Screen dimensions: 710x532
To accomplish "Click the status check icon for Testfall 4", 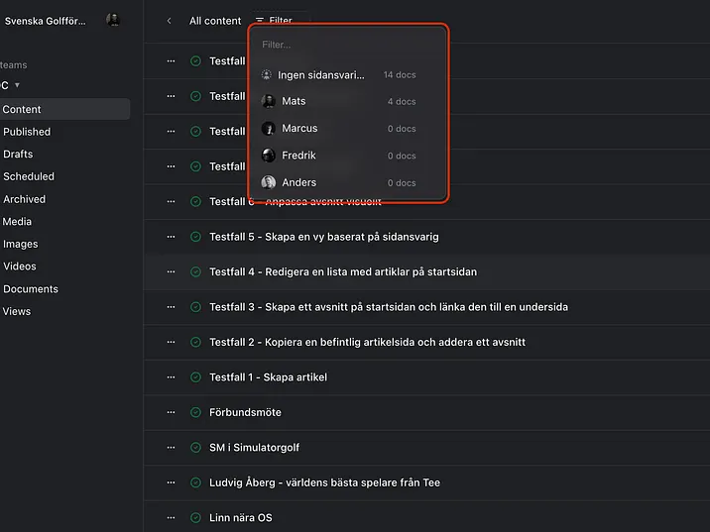I will coord(195,271).
